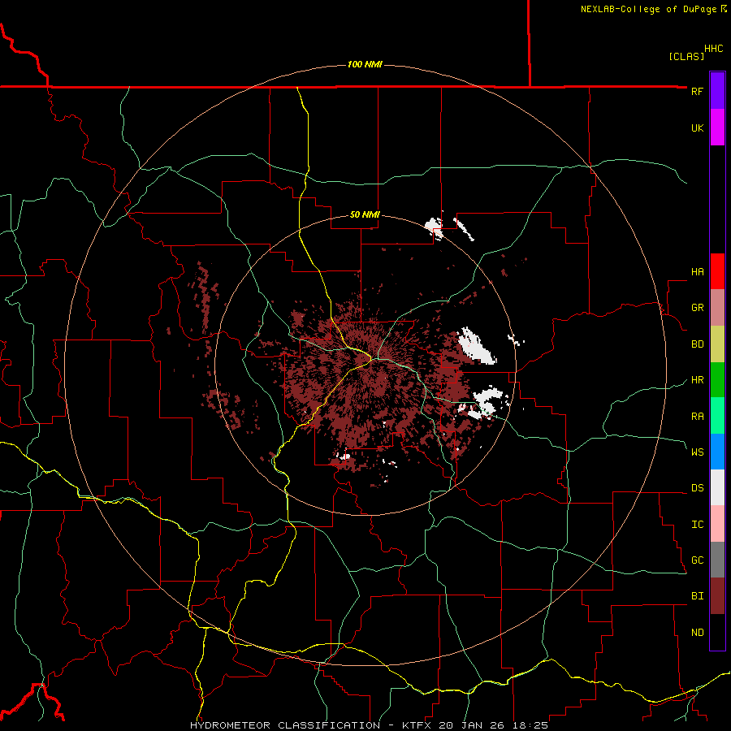Click the WS blue legend swatch

click(x=717, y=452)
